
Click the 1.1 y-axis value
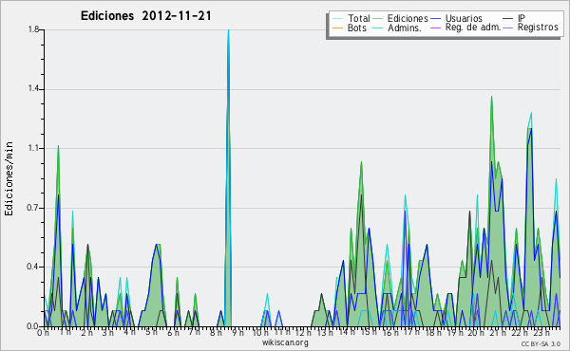pos(33,148)
